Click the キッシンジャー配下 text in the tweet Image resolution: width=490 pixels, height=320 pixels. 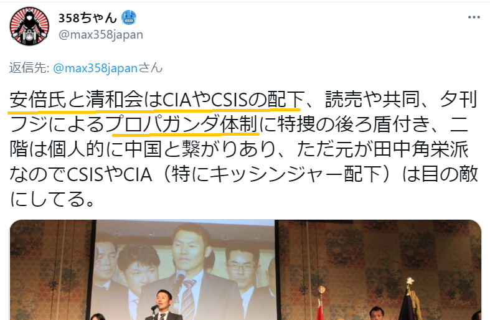(294, 174)
